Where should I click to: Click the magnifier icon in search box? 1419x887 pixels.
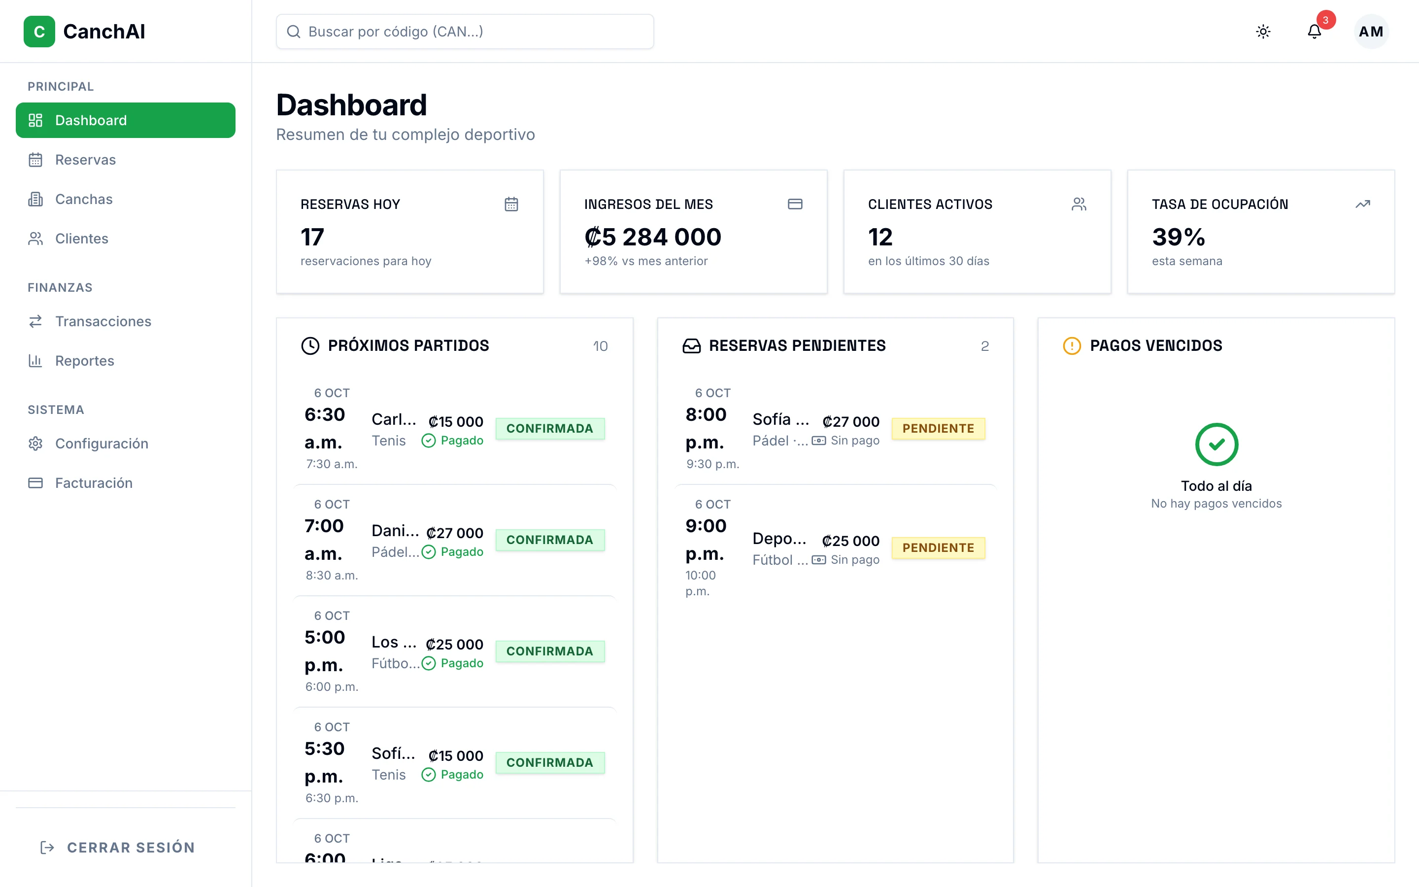293,32
